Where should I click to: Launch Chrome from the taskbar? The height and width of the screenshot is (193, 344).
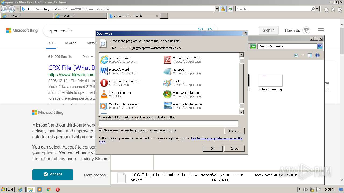[48, 190]
